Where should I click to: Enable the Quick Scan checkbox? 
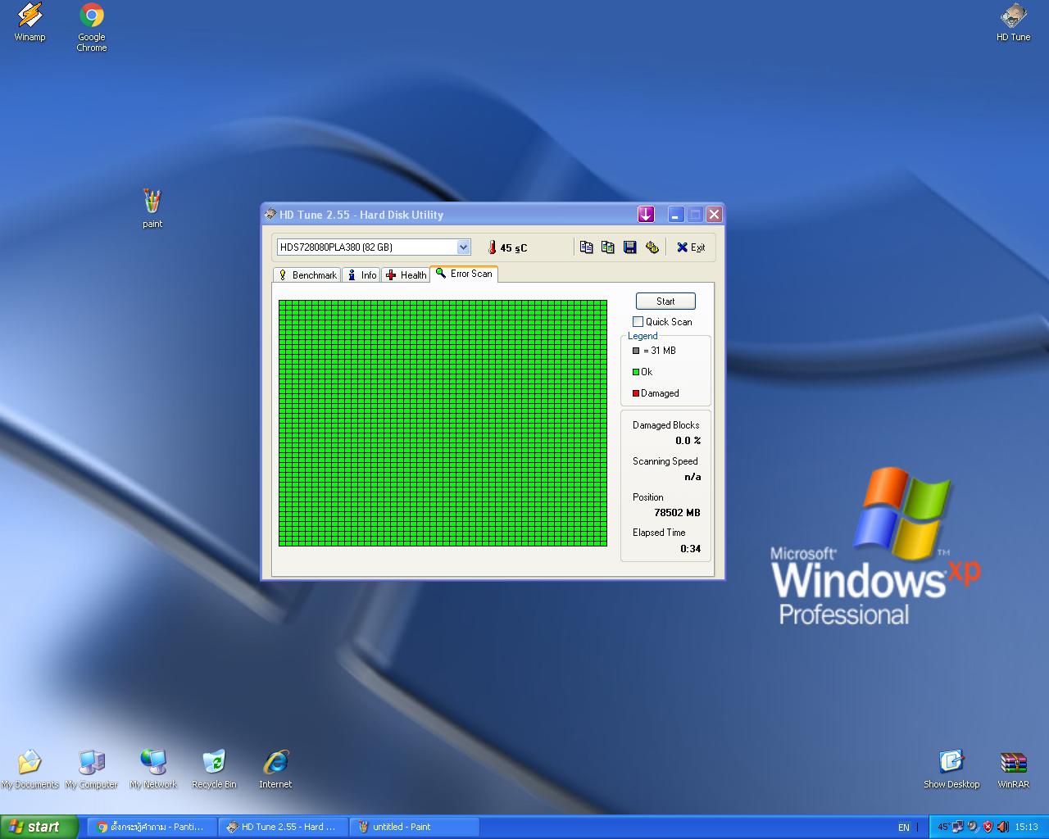pos(638,322)
